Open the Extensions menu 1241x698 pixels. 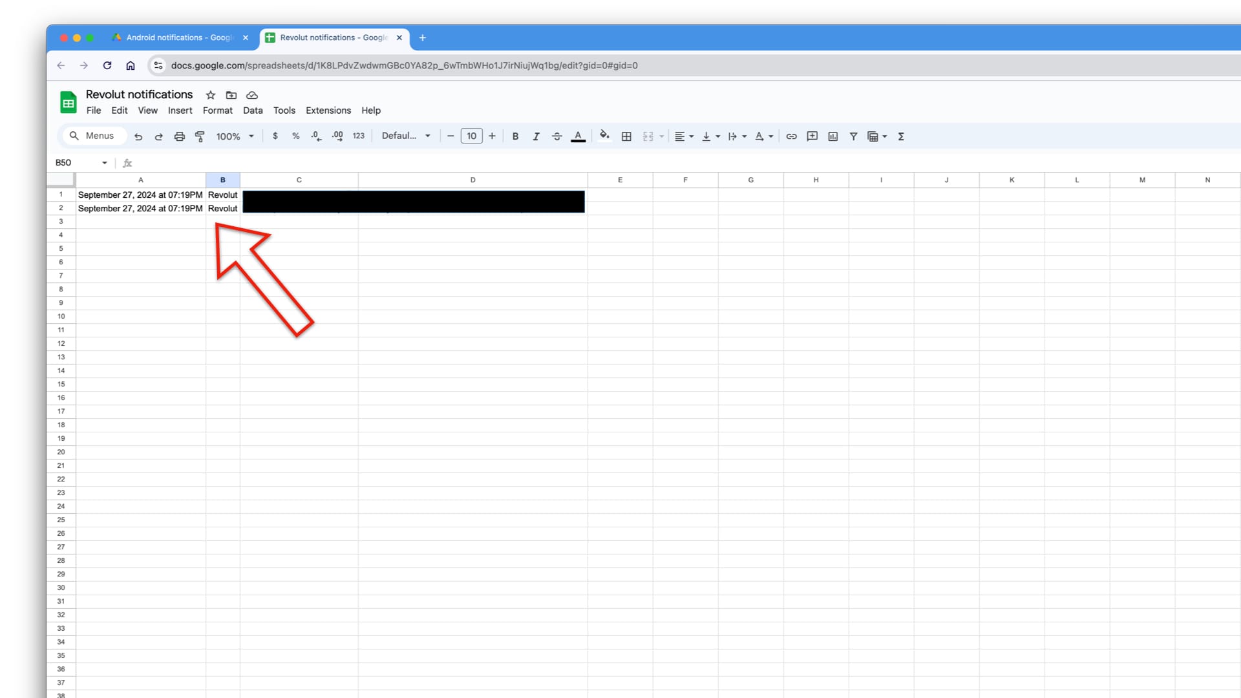[x=328, y=111]
